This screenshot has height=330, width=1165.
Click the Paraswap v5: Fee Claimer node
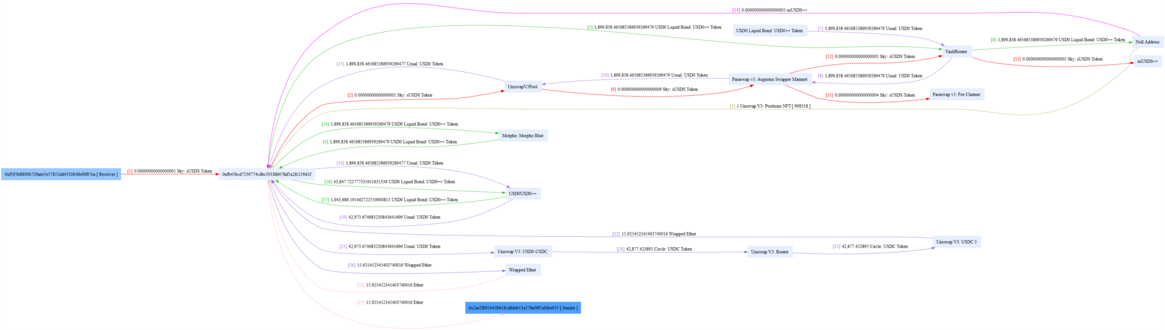coord(956,94)
